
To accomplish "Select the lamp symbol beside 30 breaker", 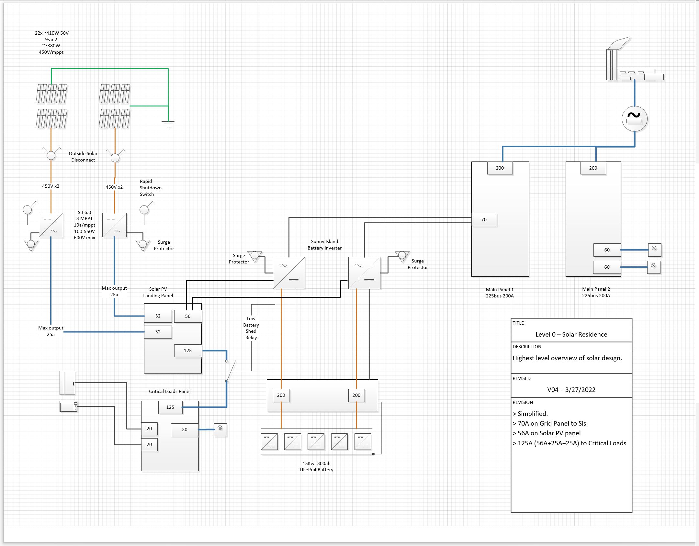I will click(x=220, y=429).
